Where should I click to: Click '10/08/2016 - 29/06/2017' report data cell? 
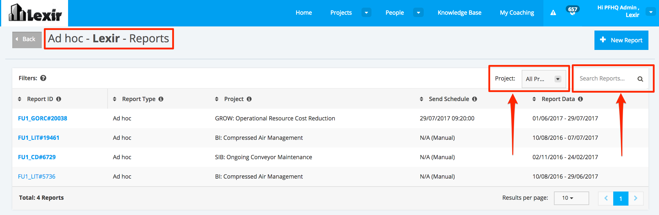click(565, 177)
